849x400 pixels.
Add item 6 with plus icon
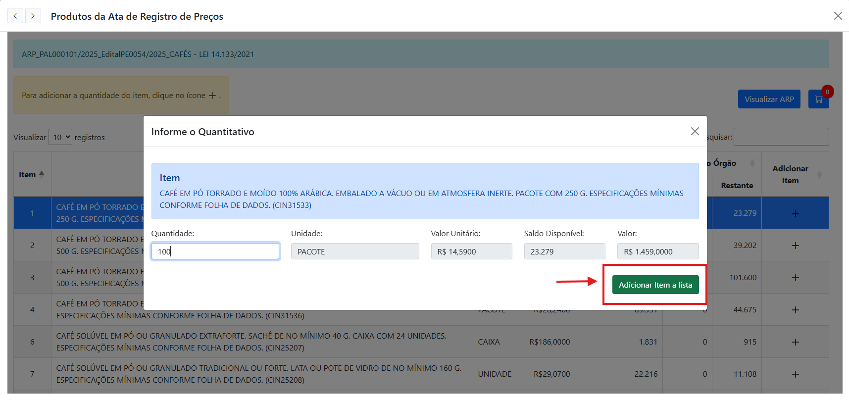[x=795, y=342]
